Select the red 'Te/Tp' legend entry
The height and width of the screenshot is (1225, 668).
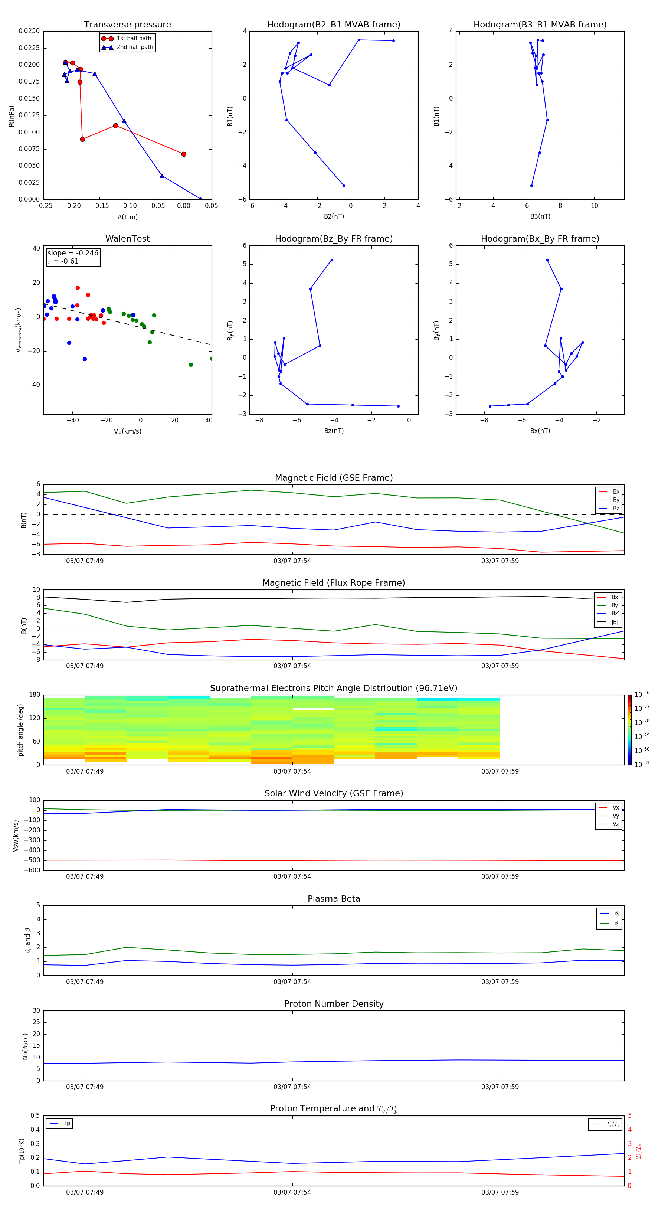point(606,1124)
